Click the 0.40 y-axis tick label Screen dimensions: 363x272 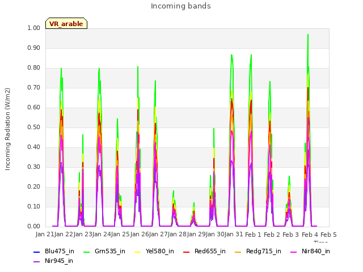(34, 147)
